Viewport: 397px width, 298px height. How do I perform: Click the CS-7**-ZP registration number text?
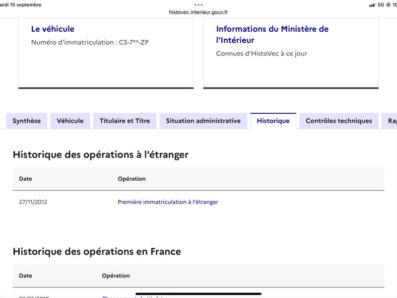point(133,42)
